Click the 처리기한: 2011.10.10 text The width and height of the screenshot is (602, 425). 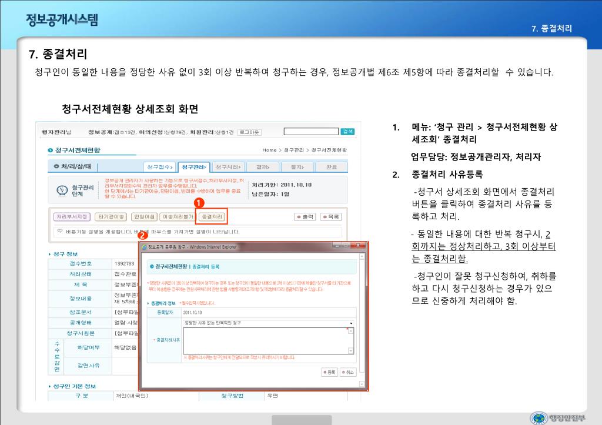point(282,185)
